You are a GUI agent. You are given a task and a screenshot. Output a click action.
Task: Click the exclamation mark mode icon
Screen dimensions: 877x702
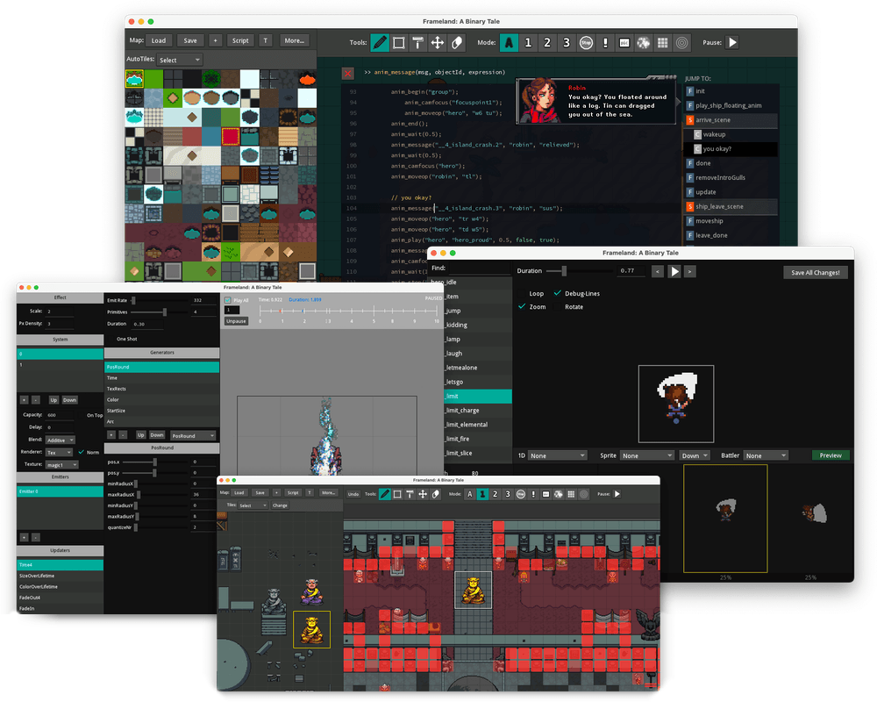(605, 42)
